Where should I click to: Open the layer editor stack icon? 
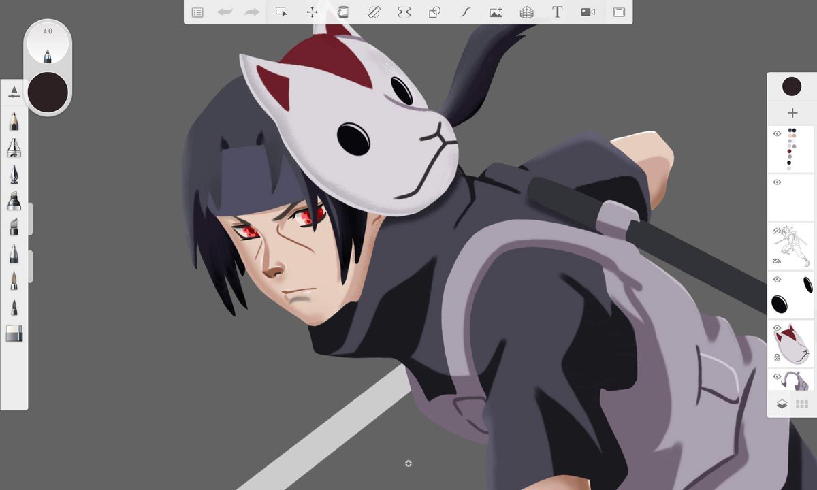pos(782,404)
